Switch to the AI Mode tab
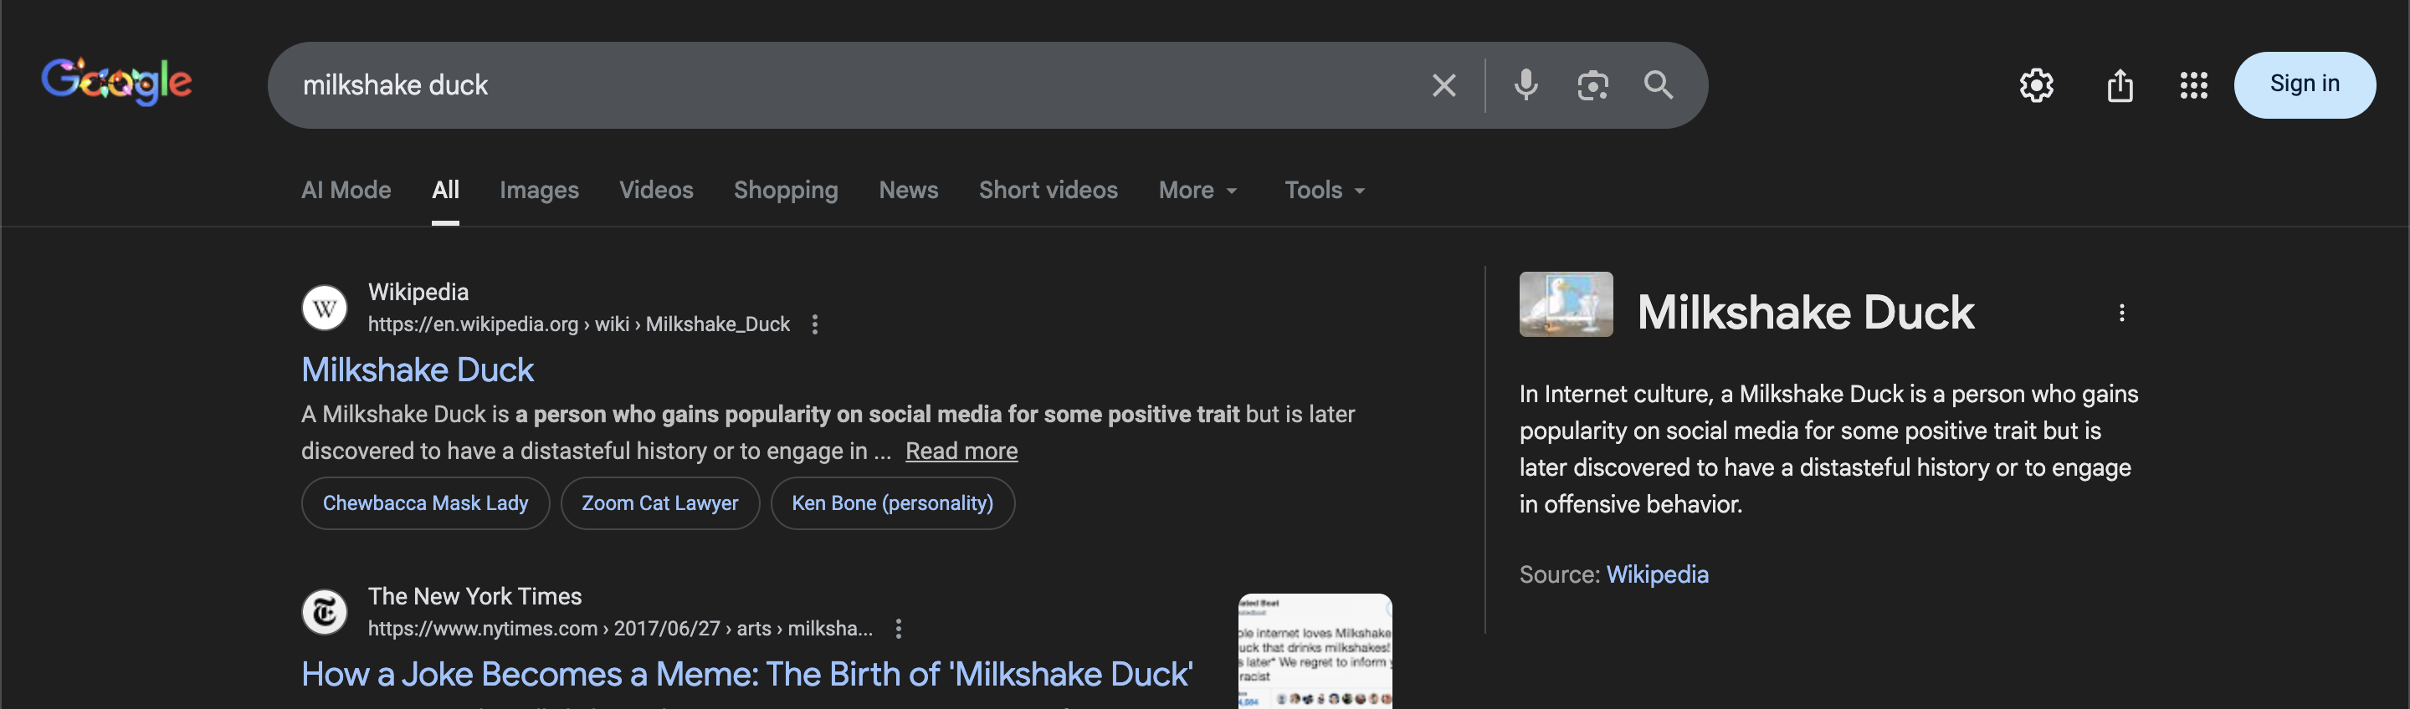The width and height of the screenshot is (2410, 709). pyautogui.click(x=346, y=190)
